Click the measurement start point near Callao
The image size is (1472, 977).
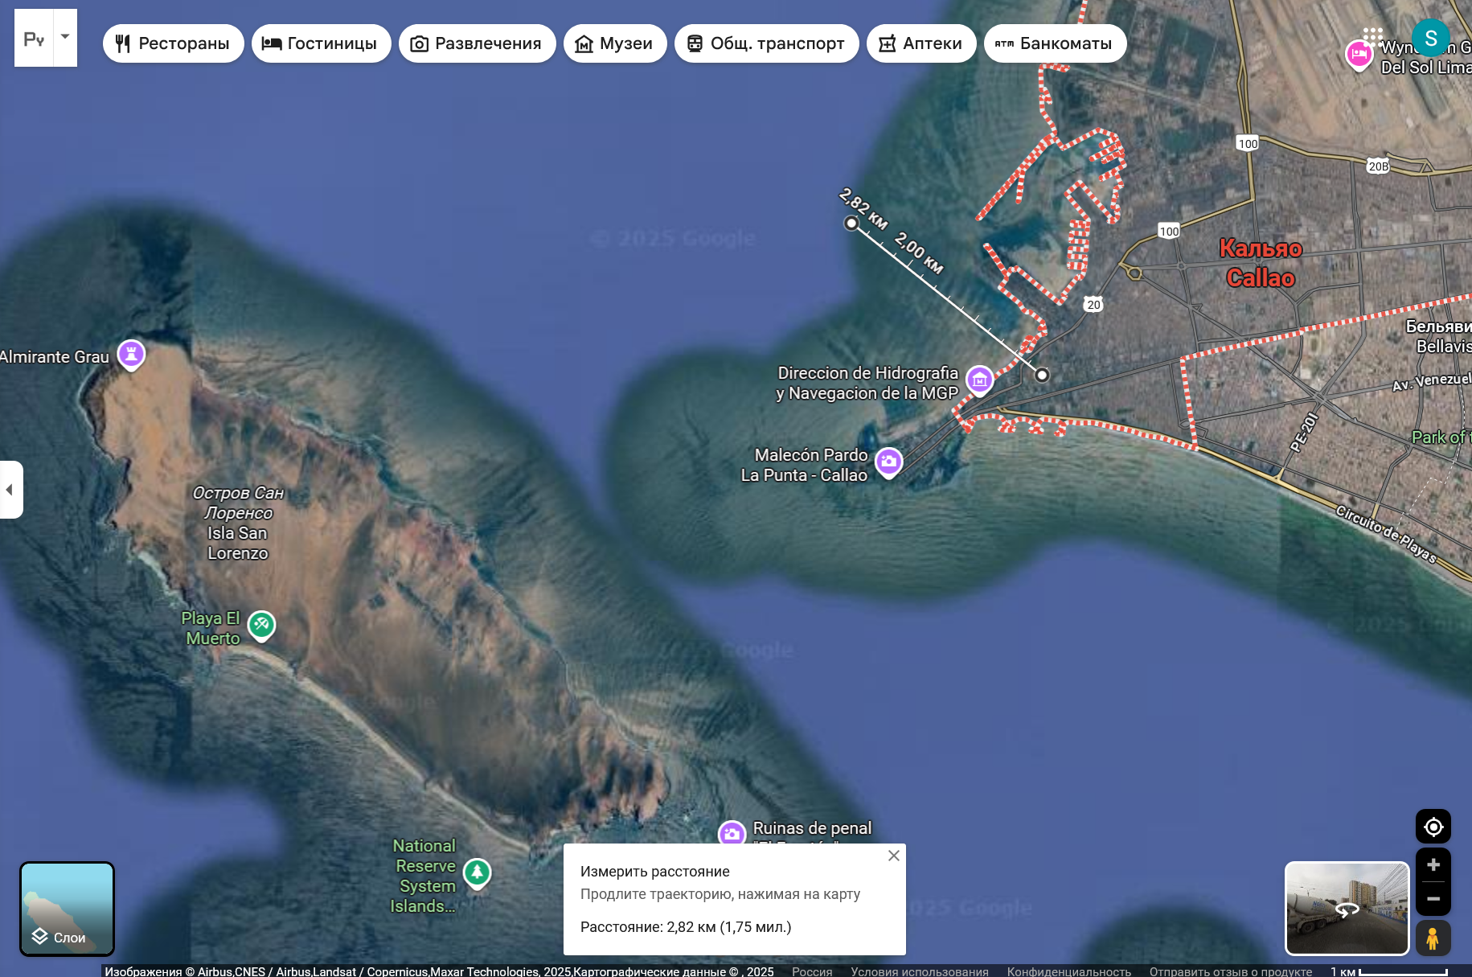tap(1042, 375)
